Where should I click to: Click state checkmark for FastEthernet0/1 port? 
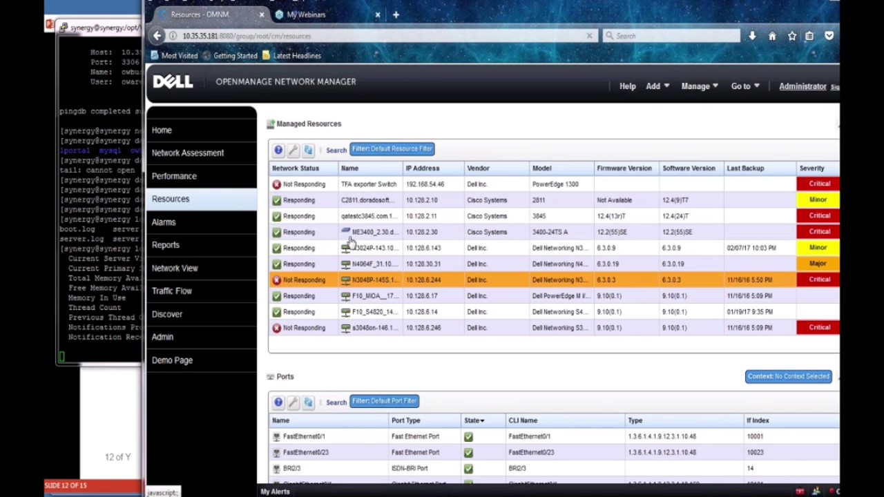[x=468, y=436]
